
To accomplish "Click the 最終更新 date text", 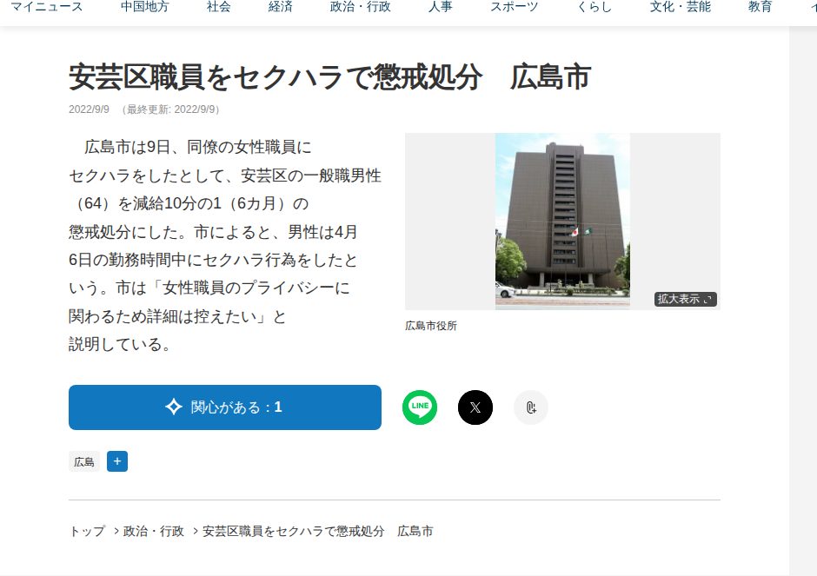I will 170,109.
